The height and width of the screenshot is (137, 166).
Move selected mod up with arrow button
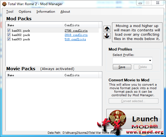pyautogui.click(x=107, y=29)
